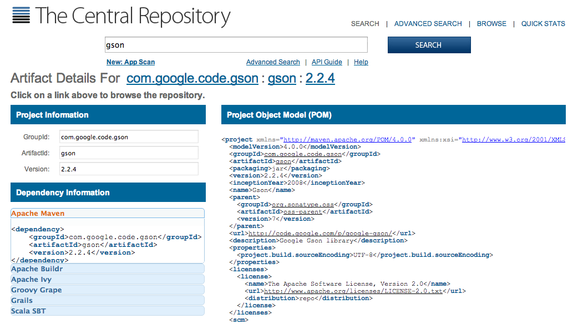Click the packaging jar line in POM
This screenshot has height=329, width=583.
tap(279, 169)
